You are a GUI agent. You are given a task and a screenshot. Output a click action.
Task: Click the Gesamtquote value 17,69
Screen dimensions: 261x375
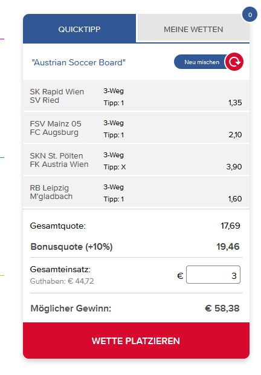(230, 226)
